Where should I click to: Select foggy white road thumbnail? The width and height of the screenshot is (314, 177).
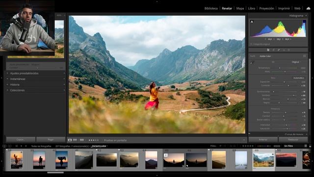(x=241, y=160)
